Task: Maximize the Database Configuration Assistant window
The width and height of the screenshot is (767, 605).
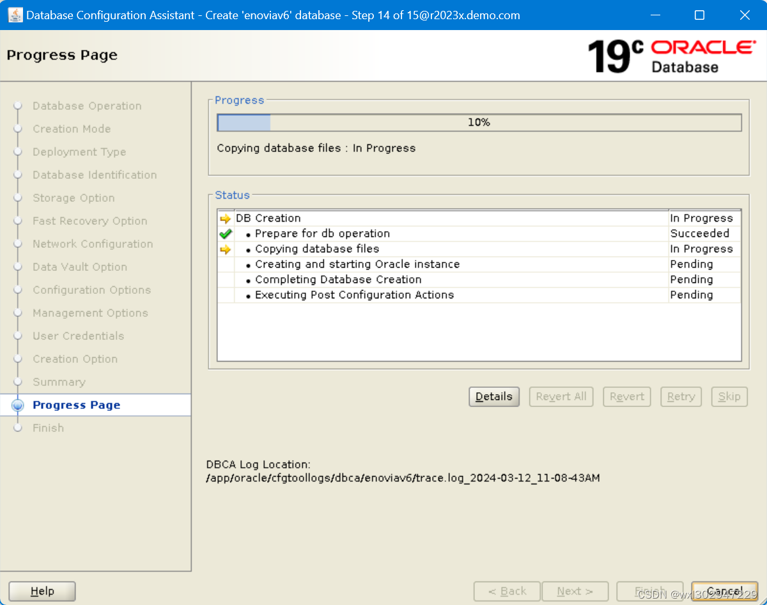Action: (x=699, y=15)
